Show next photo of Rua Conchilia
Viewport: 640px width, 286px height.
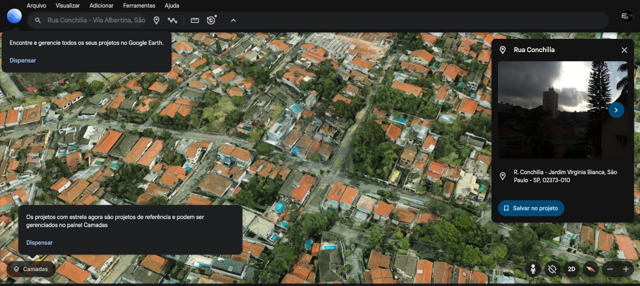[616, 110]
